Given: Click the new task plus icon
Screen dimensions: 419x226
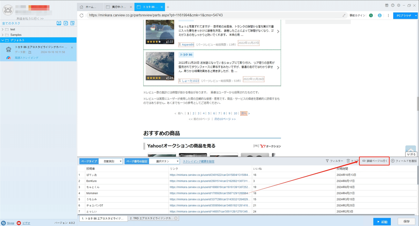Looking at the screenshot, I should tap(66, 23).
